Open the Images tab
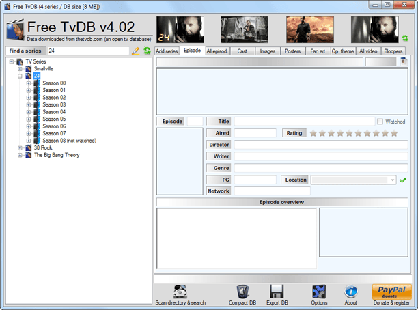Viewport: 418px width, 310px height. 267,51
